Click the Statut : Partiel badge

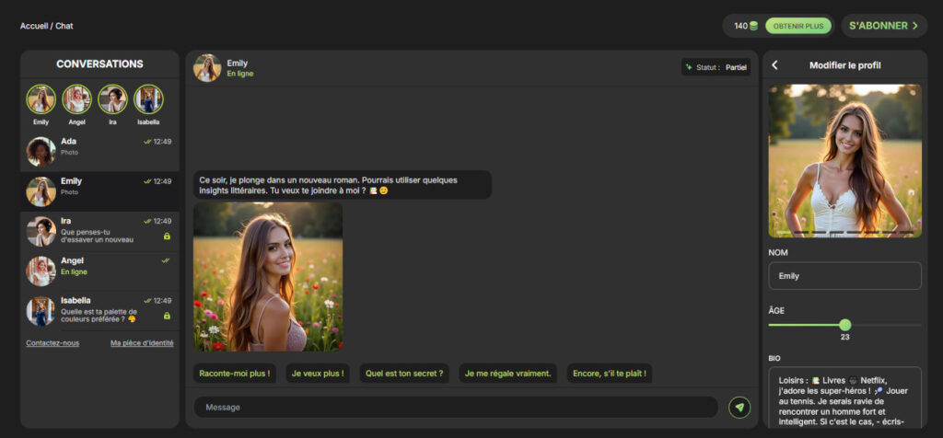point(716,67)
